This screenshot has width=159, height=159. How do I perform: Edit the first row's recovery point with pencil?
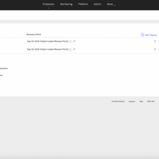click(74, 41)
